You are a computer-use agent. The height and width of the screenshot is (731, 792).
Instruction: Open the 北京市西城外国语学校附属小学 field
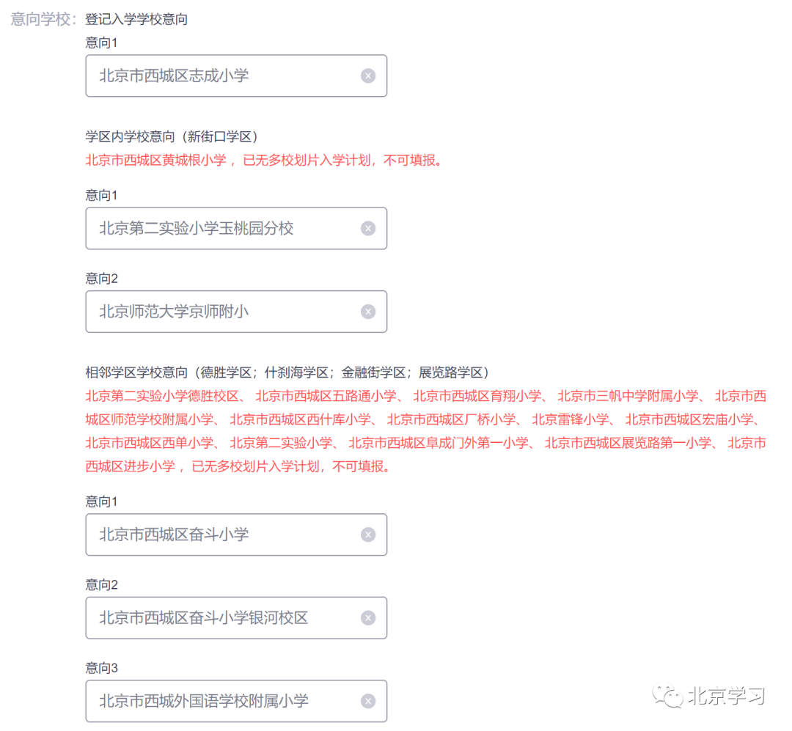(x=236, y=701)
